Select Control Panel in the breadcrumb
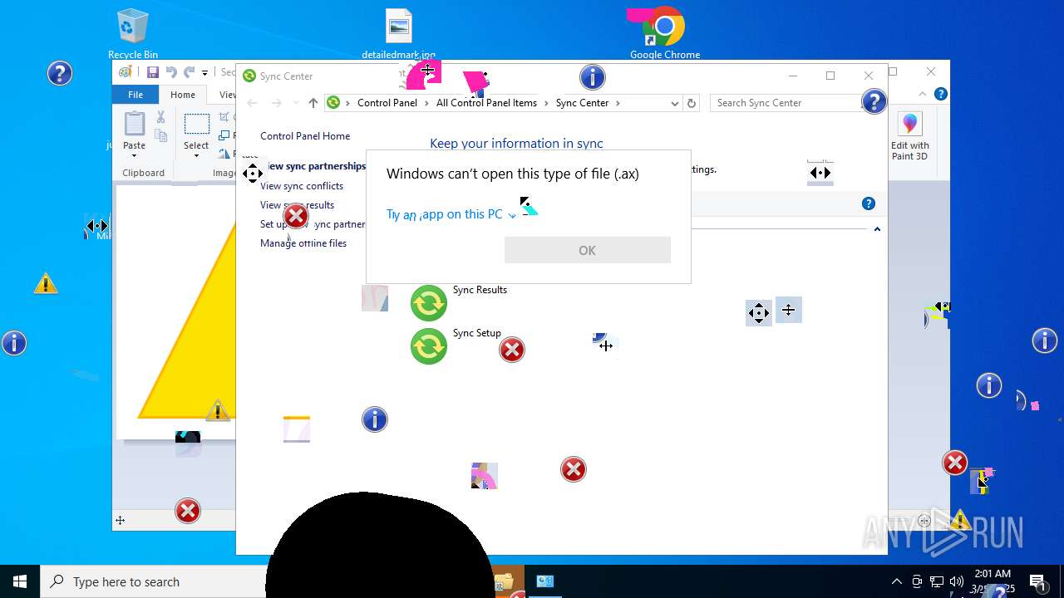This screenshot has height=598, width=1064. [387, 103]
